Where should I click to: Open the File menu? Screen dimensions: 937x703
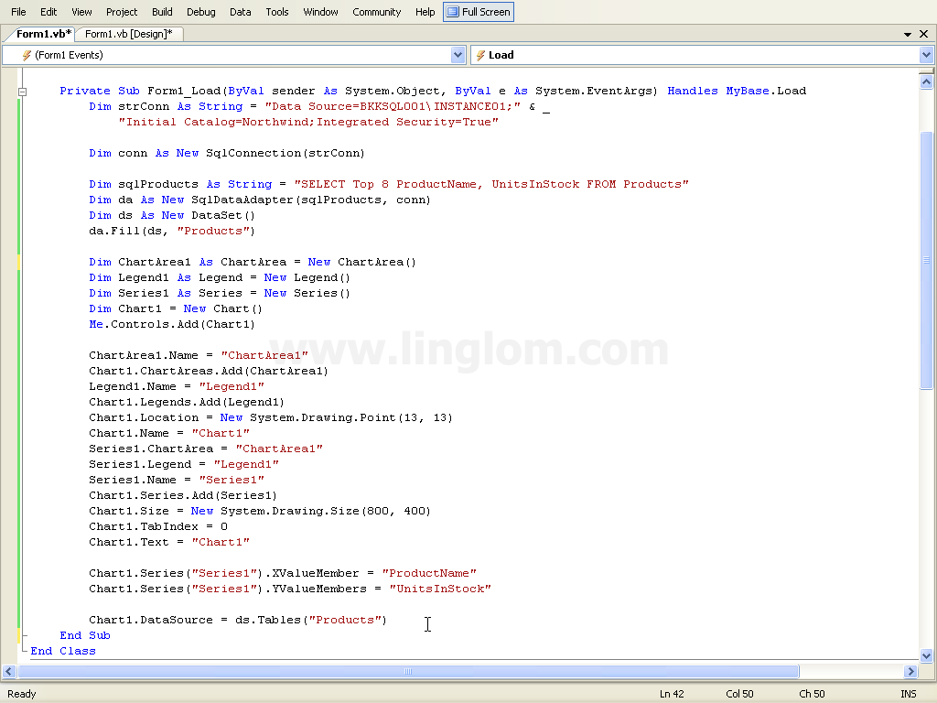coord(18,12)
